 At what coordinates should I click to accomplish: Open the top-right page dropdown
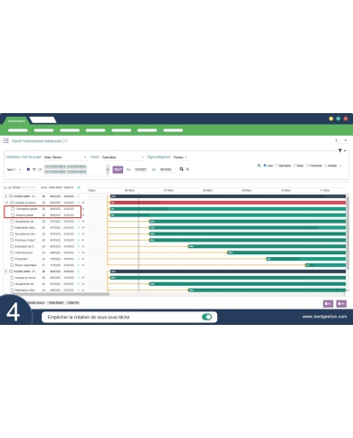point(340,140)
